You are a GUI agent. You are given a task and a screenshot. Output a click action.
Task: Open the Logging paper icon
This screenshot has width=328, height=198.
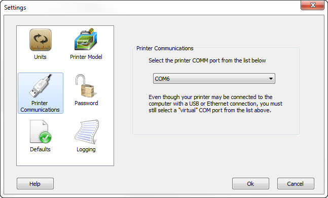(86, 132)
